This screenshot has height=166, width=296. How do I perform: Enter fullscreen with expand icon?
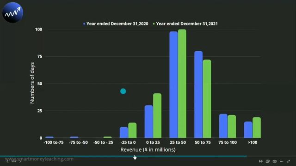tap(289, 161)
